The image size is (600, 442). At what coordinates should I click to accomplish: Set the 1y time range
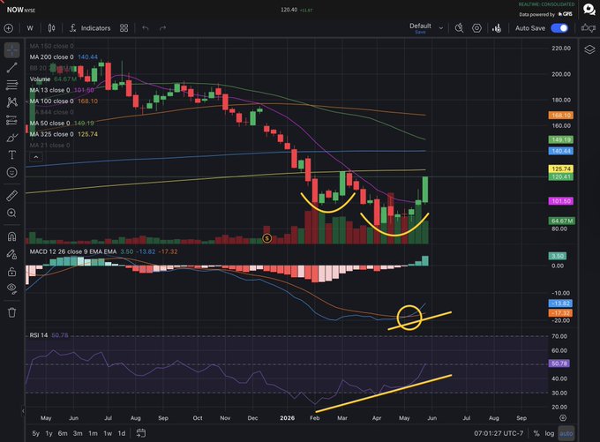[x=49, y=433]
